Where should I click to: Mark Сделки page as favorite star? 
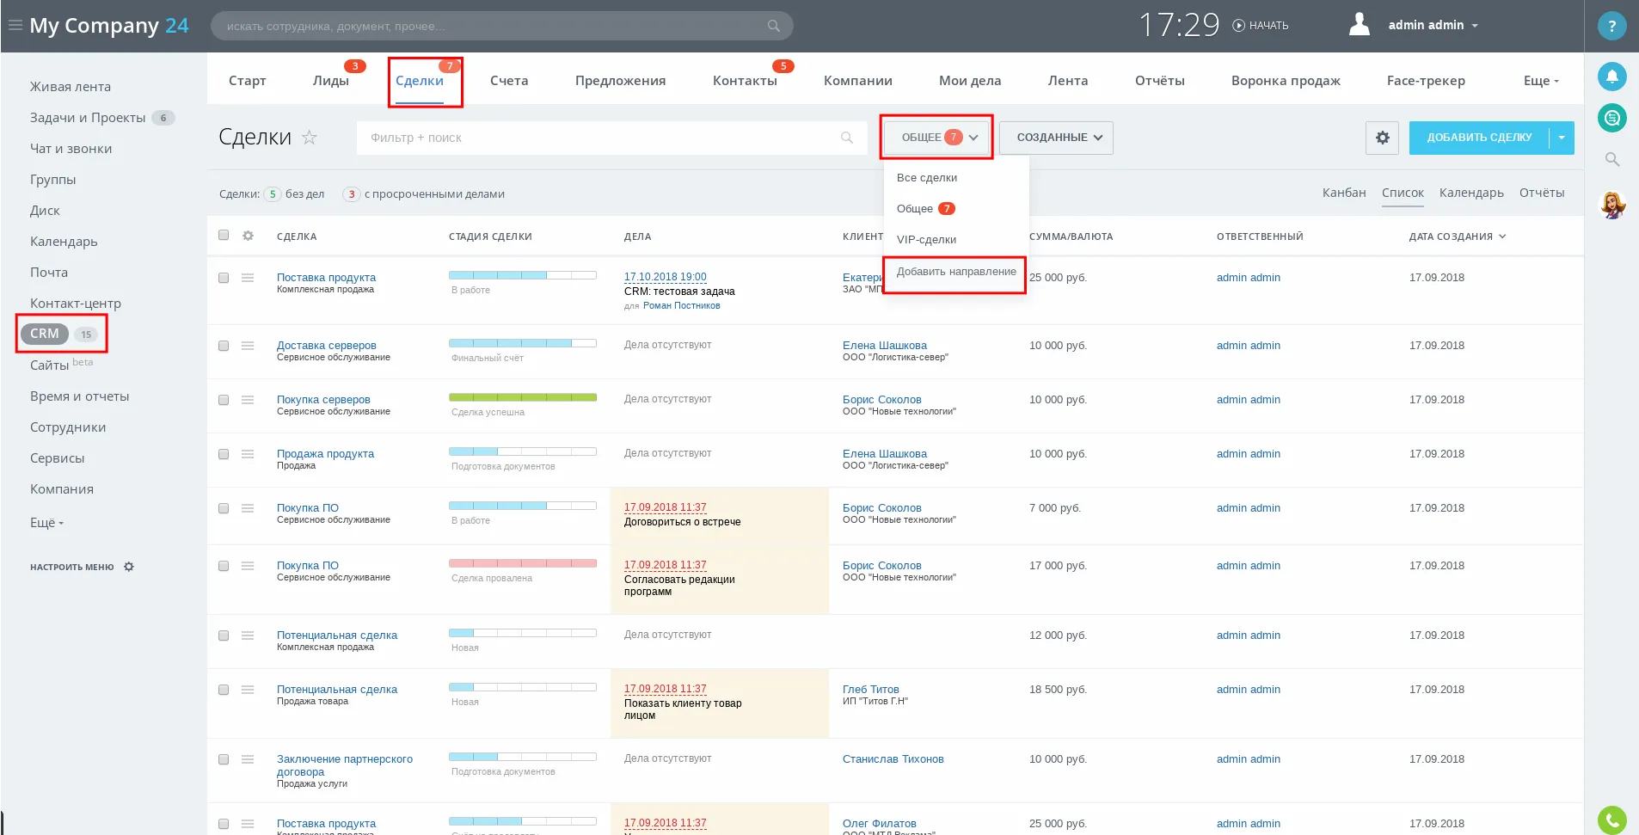pos(310,138)
